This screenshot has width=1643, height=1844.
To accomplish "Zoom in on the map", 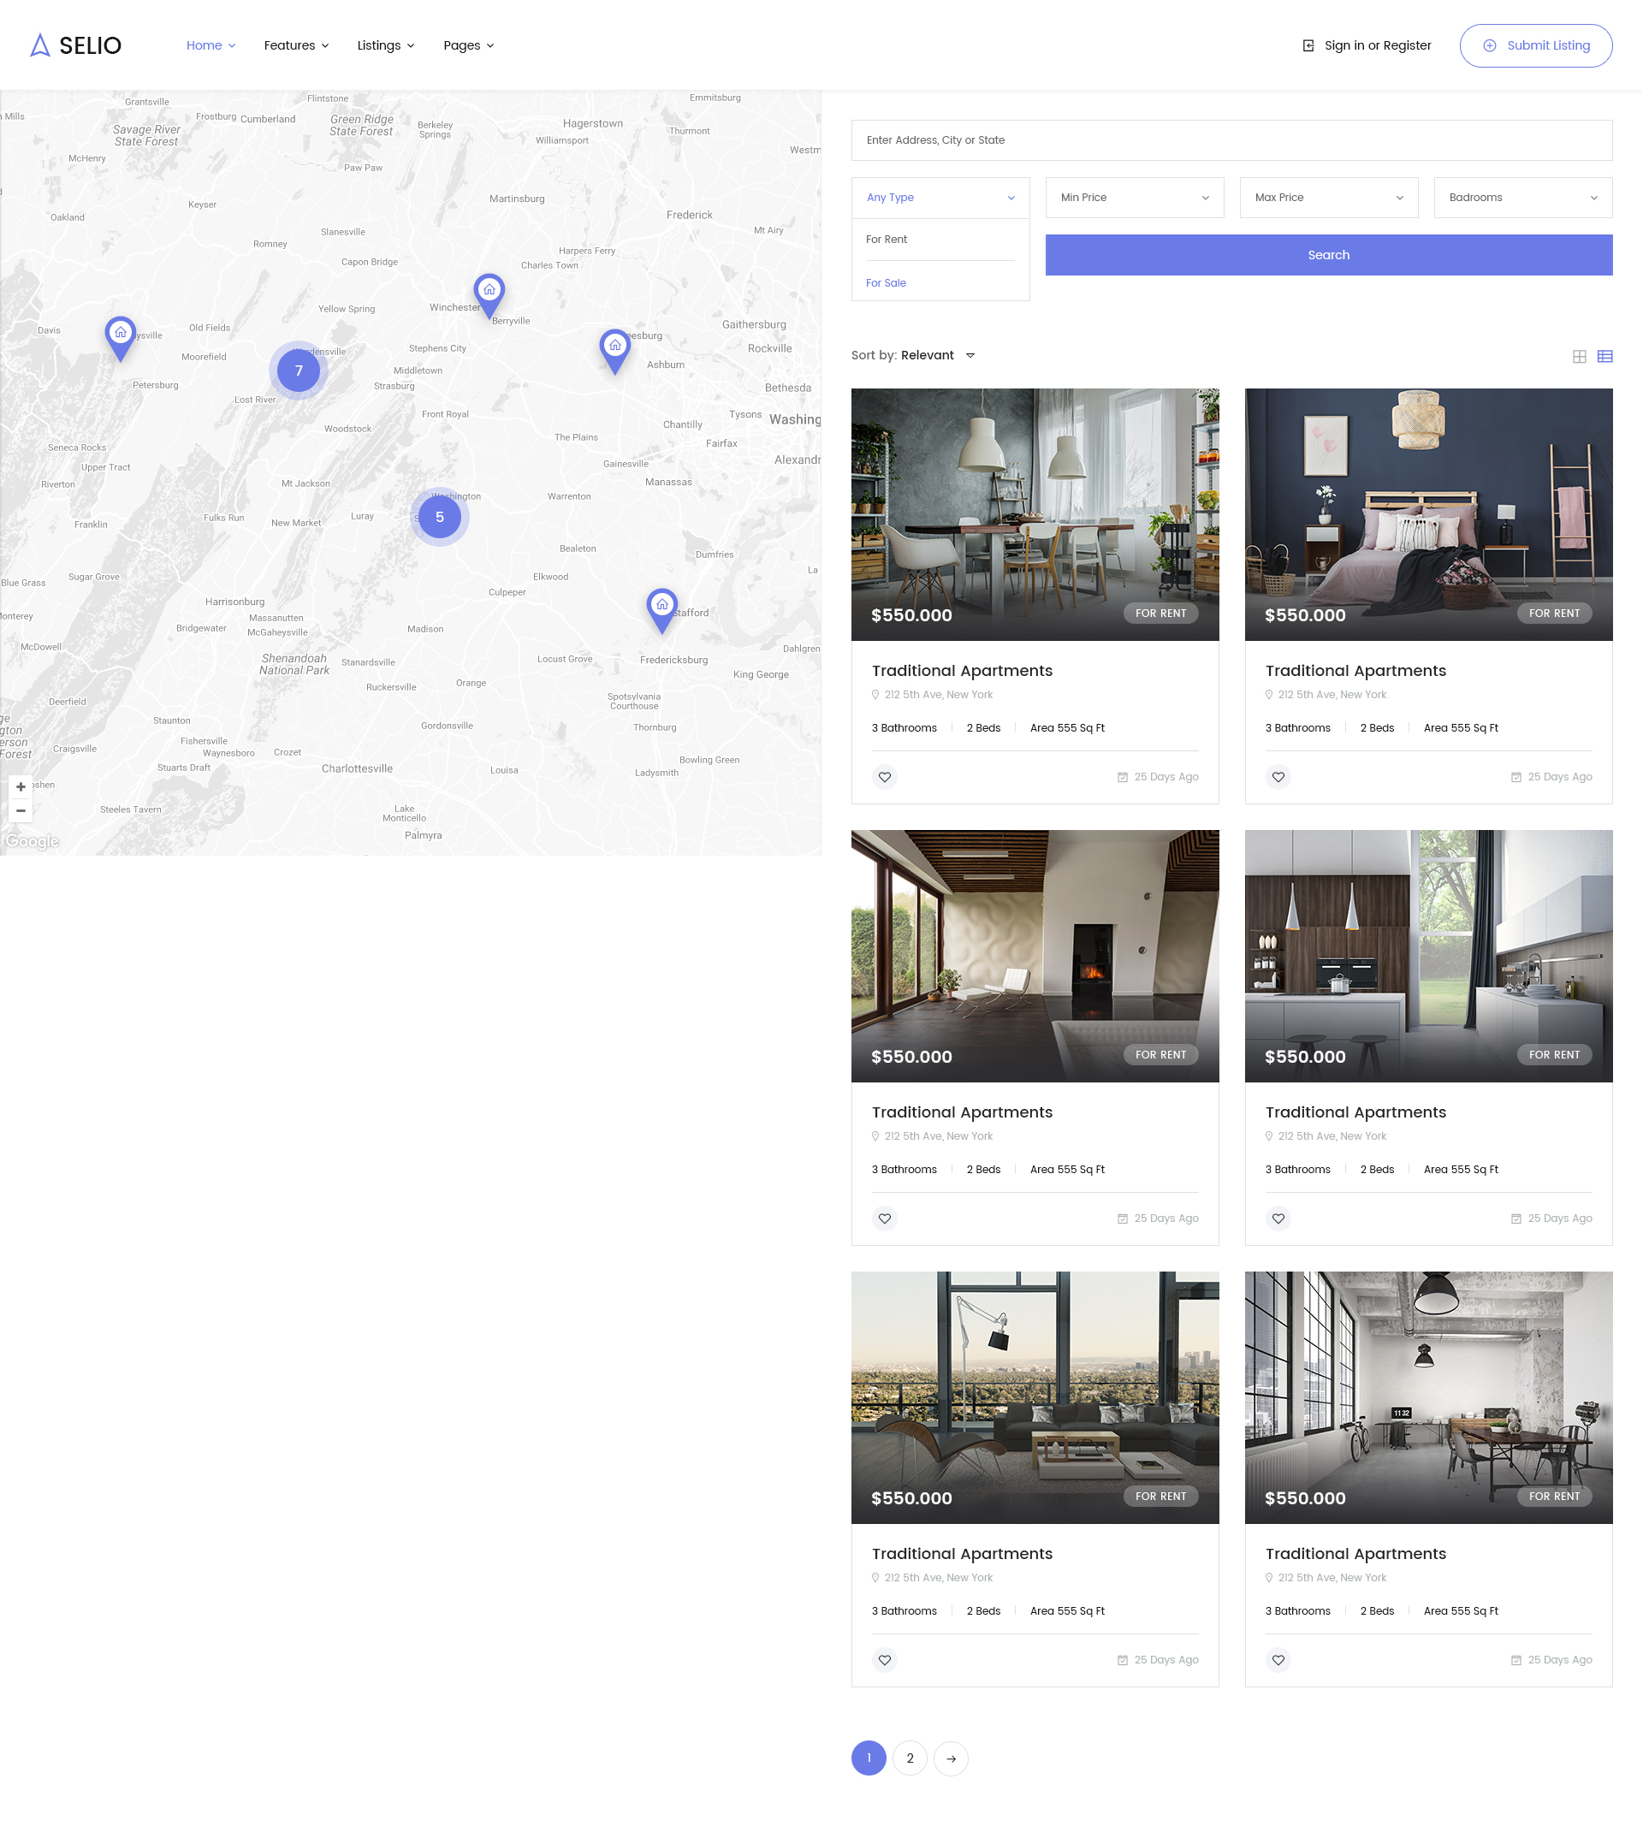I will click(x=21, y=786).
